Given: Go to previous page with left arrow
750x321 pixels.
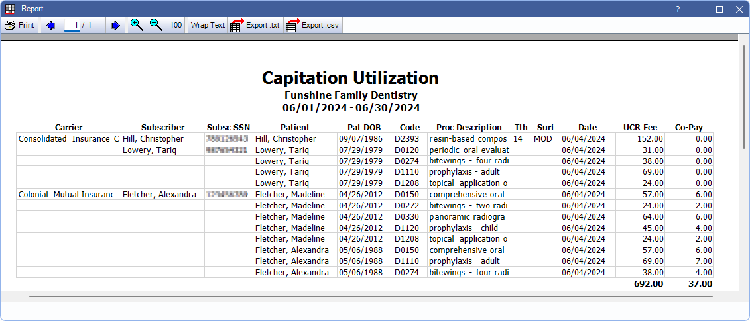Looking at the screenshot, I should click(x=51, y=25).
